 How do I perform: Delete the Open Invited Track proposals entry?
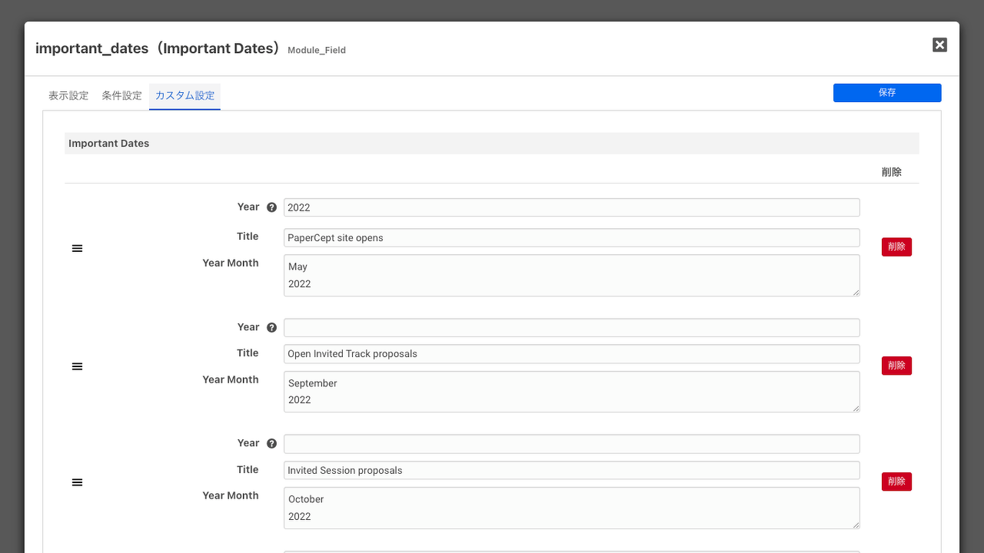tap(896, 366)
